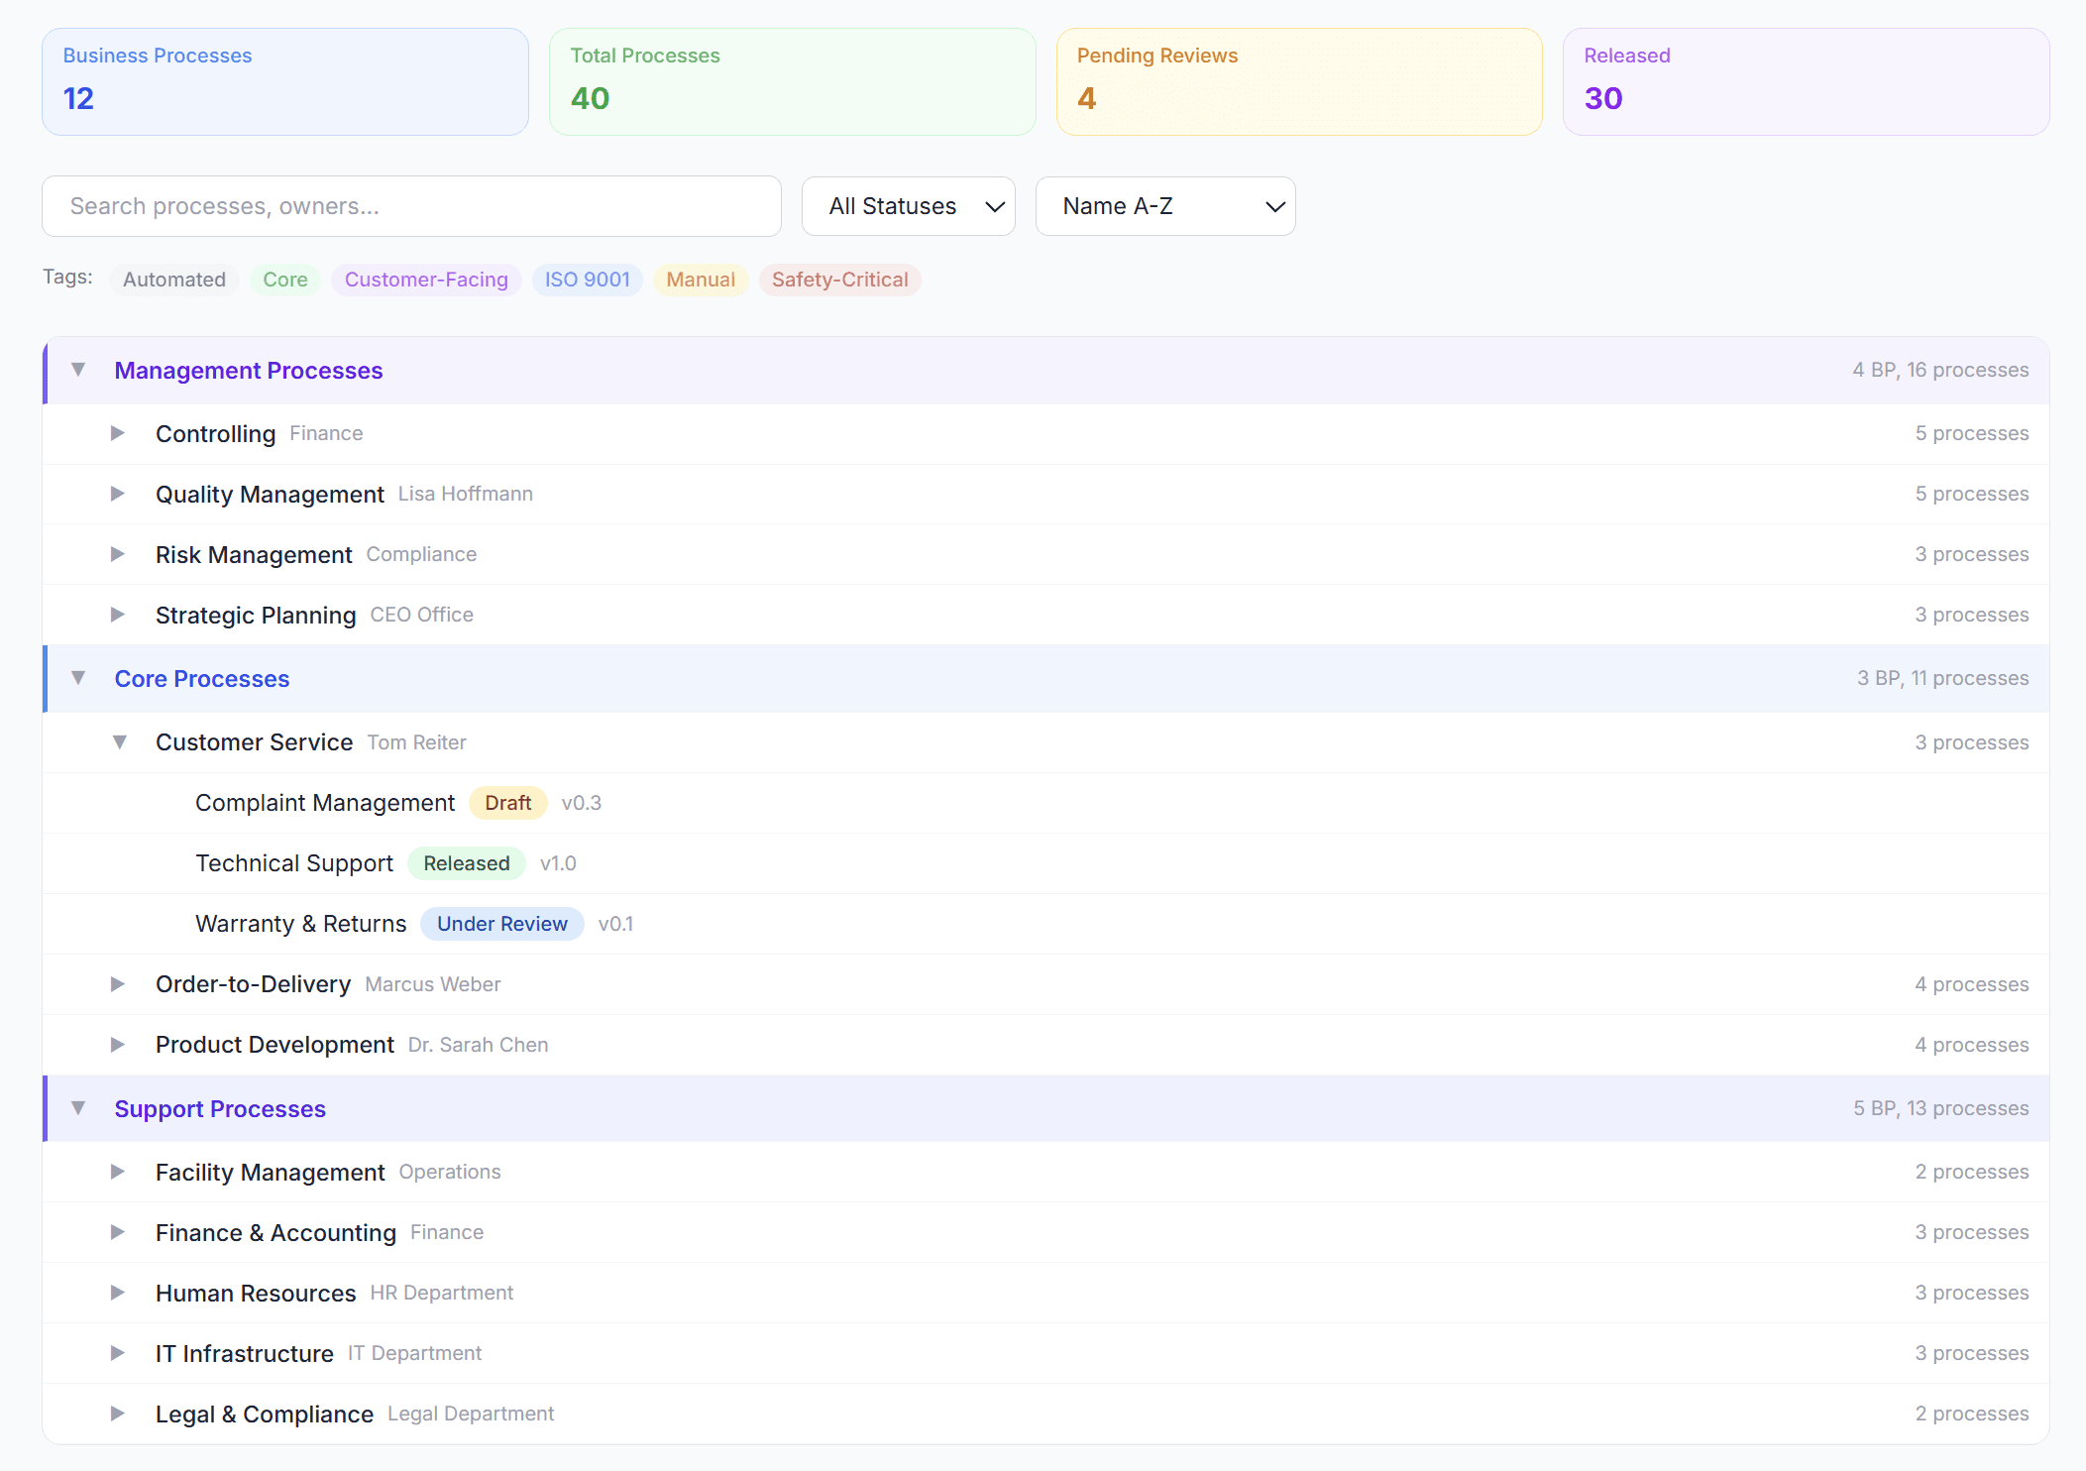Open the Name A-Z sort dropdown

[1164, 206]
